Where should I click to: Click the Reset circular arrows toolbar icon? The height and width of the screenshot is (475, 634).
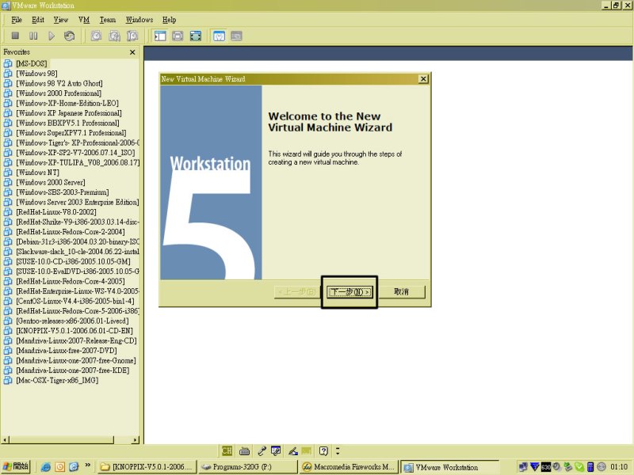click(69, 36)
